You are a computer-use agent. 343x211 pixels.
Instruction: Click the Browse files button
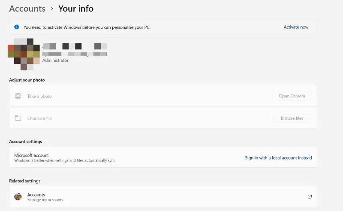click(292, 118)
